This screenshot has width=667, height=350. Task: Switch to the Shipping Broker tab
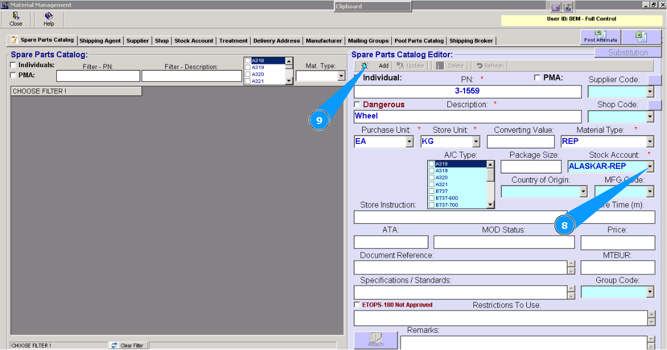click(x=471, y=41)
